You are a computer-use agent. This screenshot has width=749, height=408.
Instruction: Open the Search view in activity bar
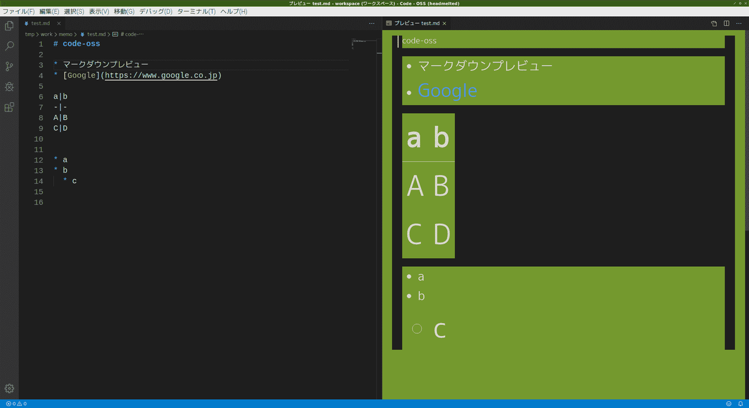pos(9,46)
